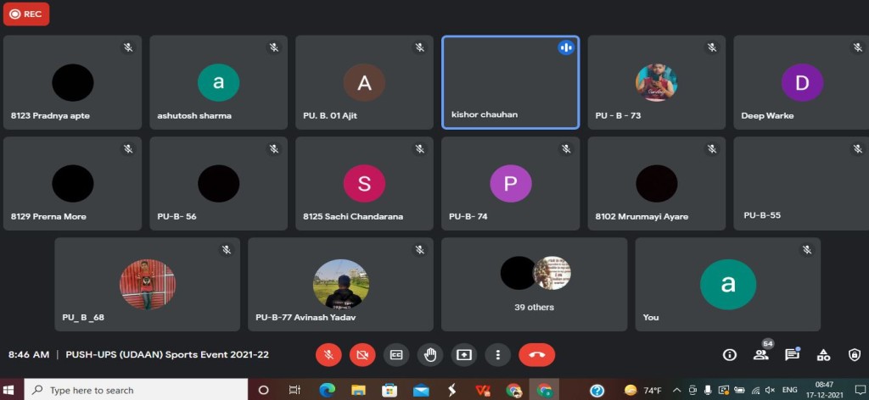Select the 8125 Sachi Chandarana tile
Viewport: 869px width, 400px height.
coord(364,184)
